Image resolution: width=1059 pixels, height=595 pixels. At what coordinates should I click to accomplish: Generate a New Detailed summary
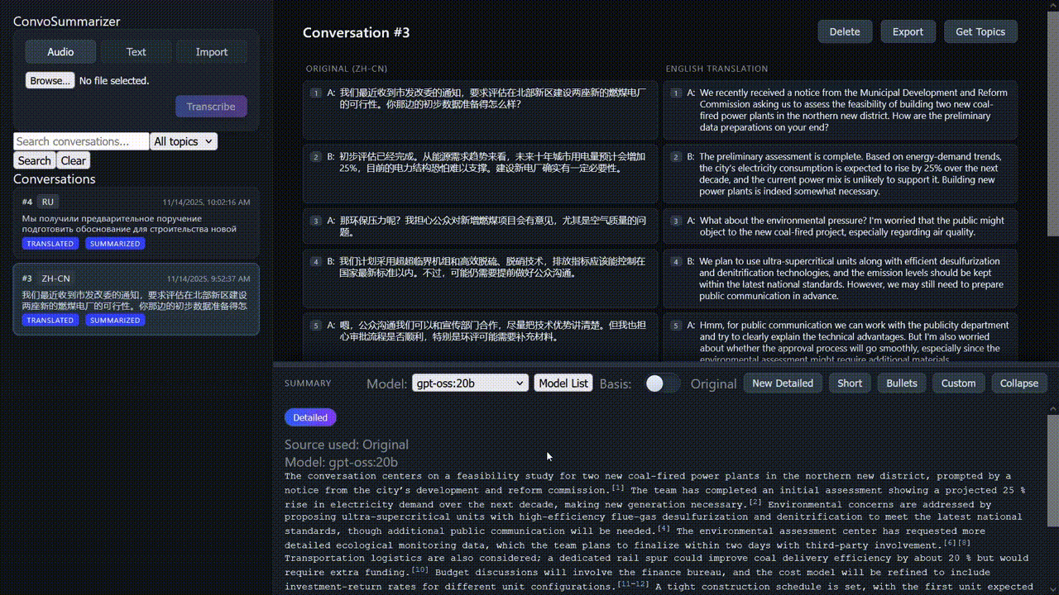coord(782,383)
